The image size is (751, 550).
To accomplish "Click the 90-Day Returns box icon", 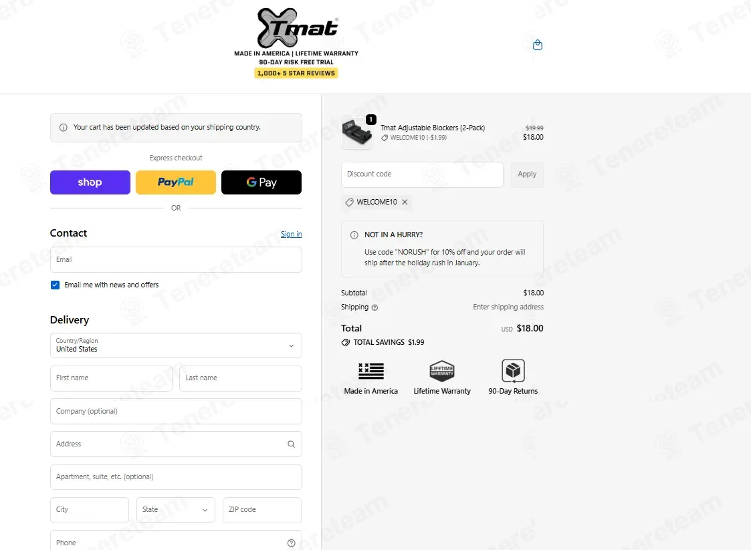I will point(513,370).
